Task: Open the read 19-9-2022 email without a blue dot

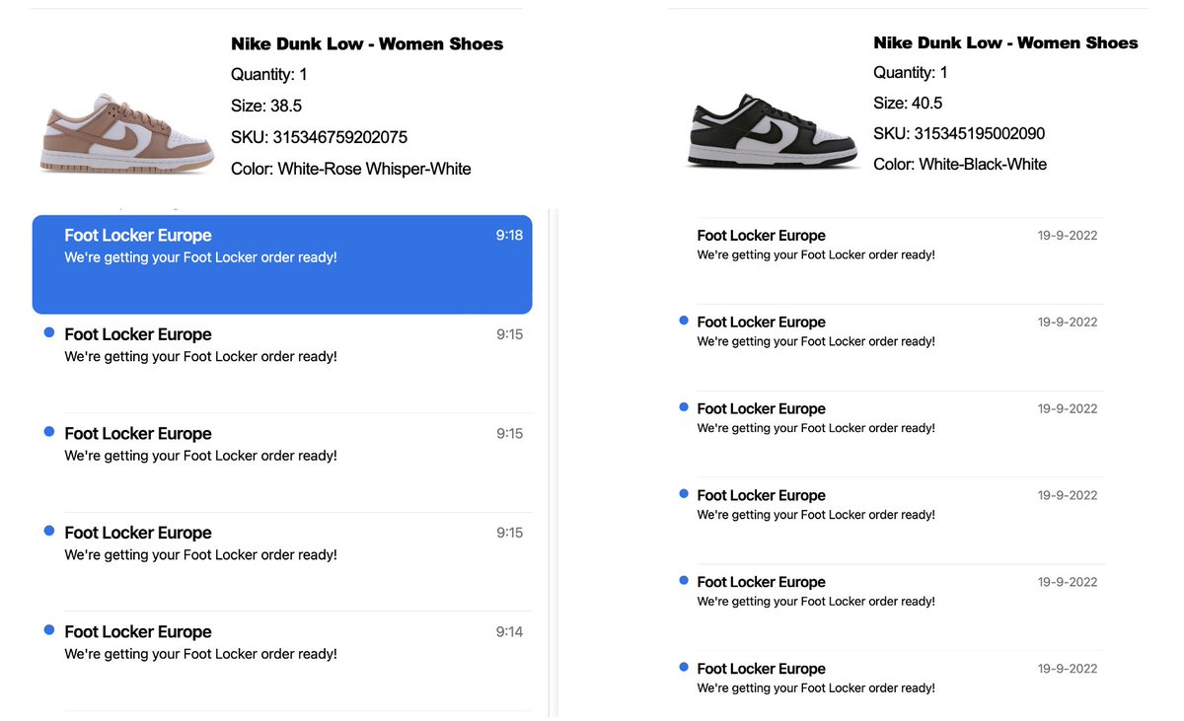Action: click(x=901, y=260)
